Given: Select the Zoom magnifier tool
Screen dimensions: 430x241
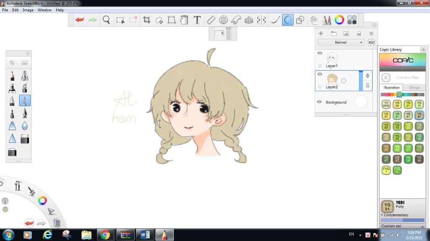Looking at the screenshot, I should [x=106, y=20].
